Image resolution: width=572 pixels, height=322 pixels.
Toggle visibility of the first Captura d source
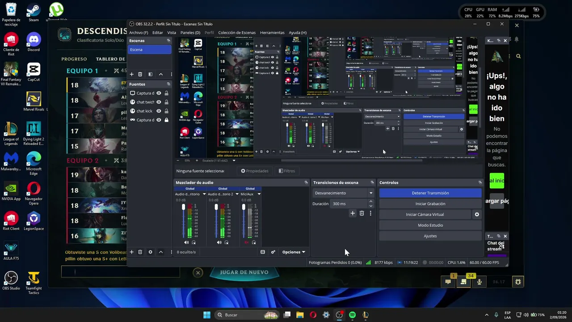tap(159, 93)
